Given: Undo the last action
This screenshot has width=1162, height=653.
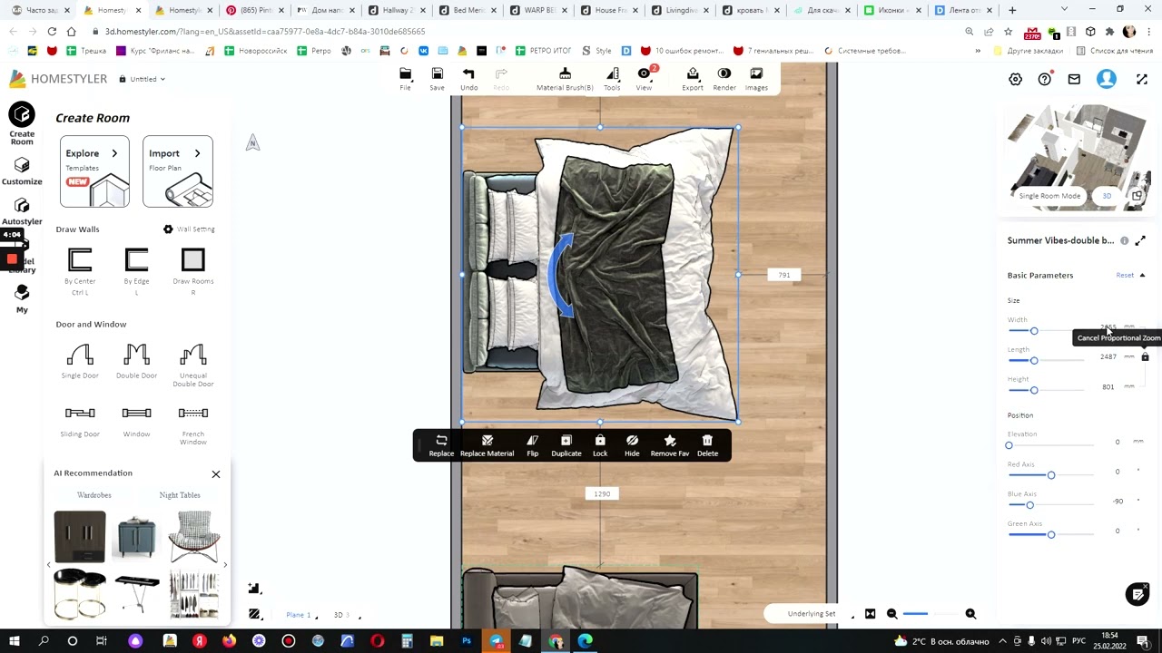Looking at the screenshot, I should (468, 79).
